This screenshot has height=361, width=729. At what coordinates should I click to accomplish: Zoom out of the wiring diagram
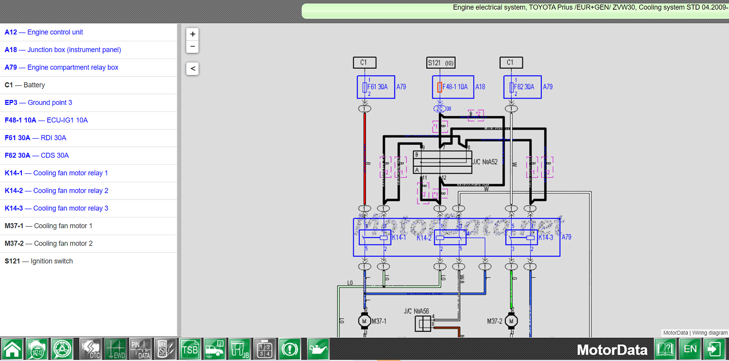pyautogui.click(x=192, y=47)
